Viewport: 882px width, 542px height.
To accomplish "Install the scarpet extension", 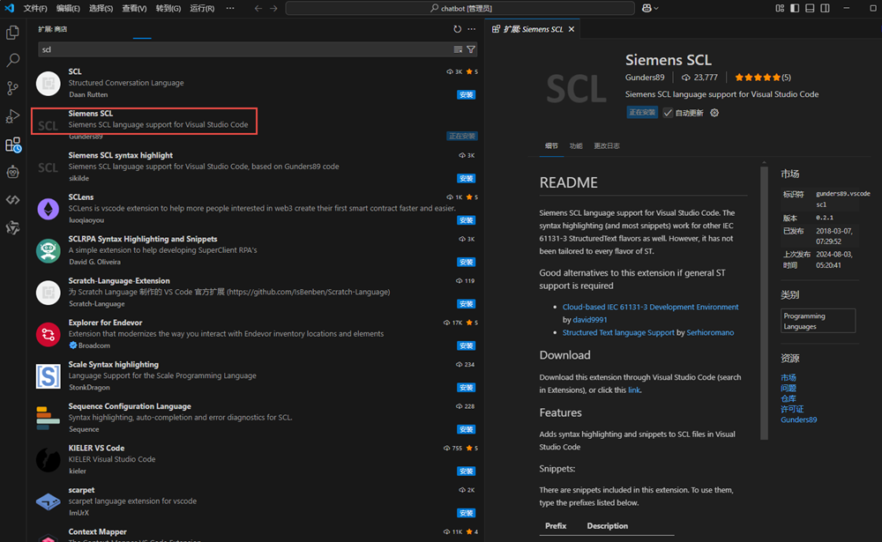I will [x=467, y=513].
